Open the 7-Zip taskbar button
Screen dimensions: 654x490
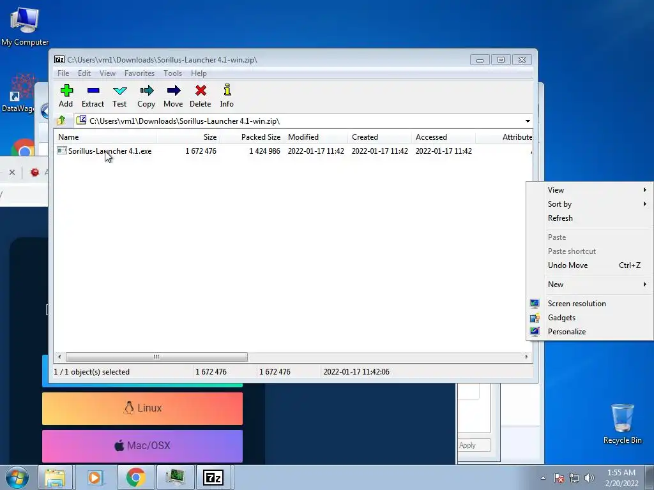pos(213,477)
